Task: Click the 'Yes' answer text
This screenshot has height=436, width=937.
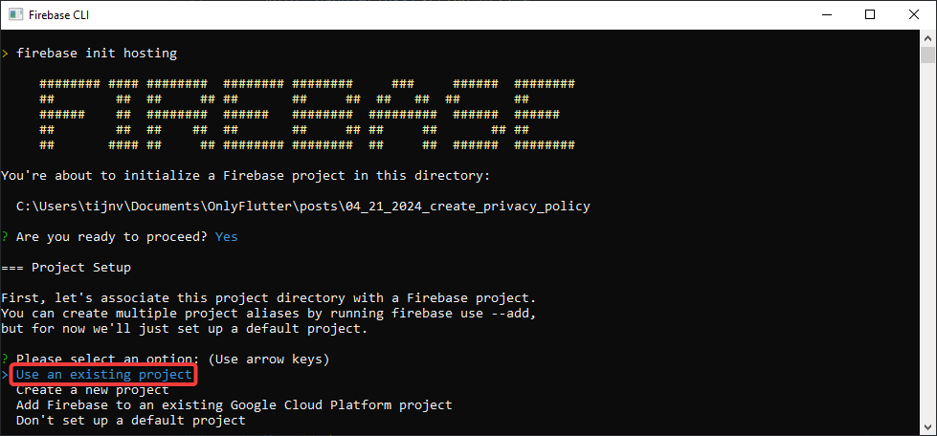Action: click(227, 237)
